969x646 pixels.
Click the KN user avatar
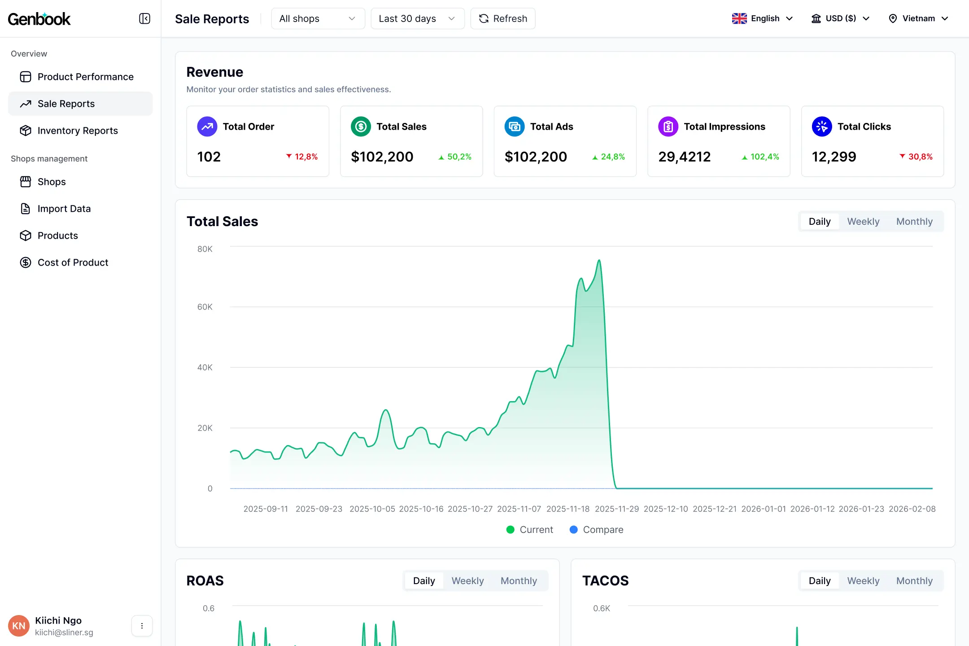click(x=19, y=626)
